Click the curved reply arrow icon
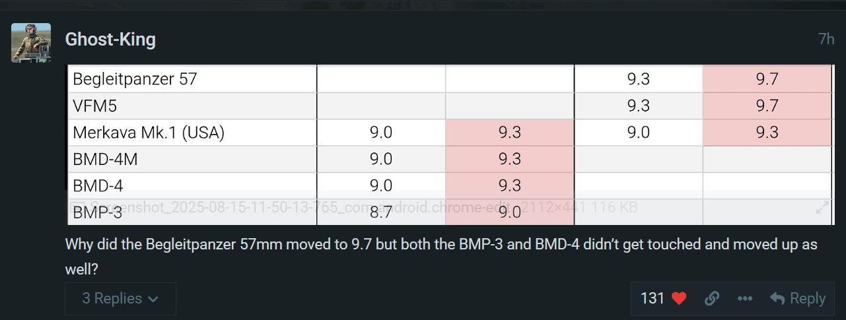Viewport: 846px width, 320px height. pyautogui.click(x=778, y=299)
